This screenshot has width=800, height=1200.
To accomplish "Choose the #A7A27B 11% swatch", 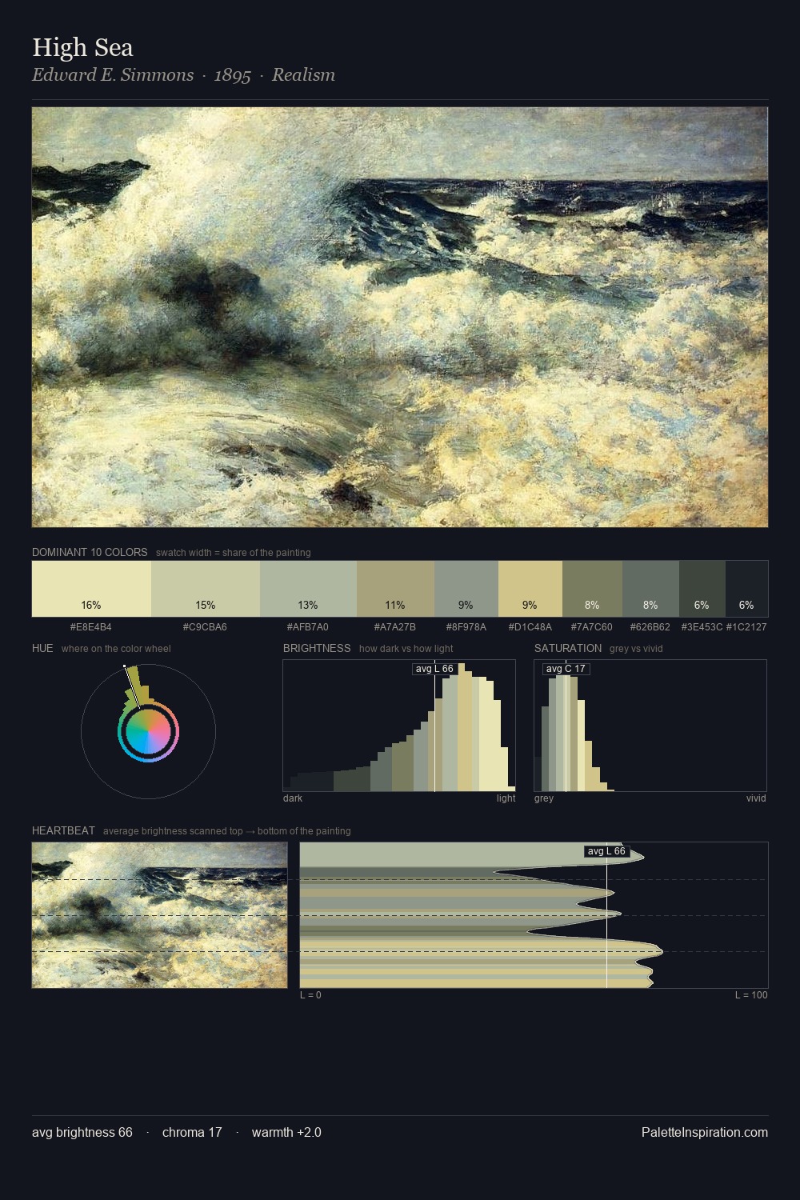I will (395, 589).
